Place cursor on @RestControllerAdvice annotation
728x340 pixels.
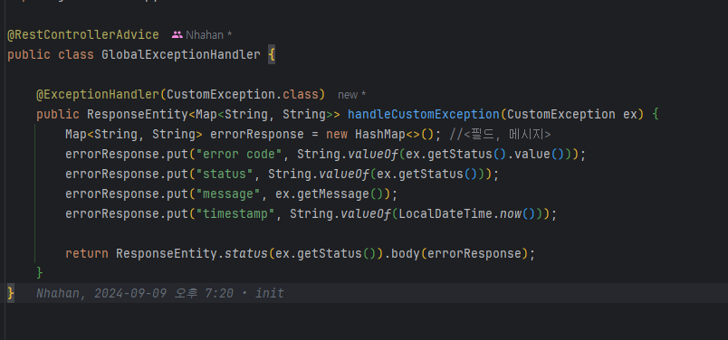83,34
